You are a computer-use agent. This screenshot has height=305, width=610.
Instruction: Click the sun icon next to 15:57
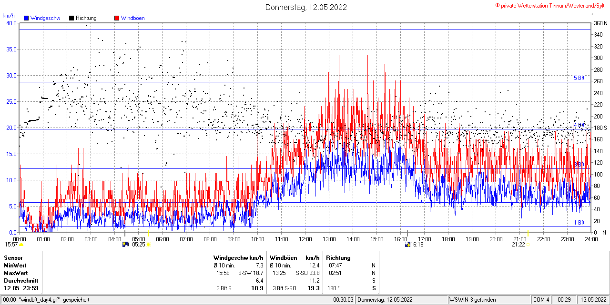(21, 245)
